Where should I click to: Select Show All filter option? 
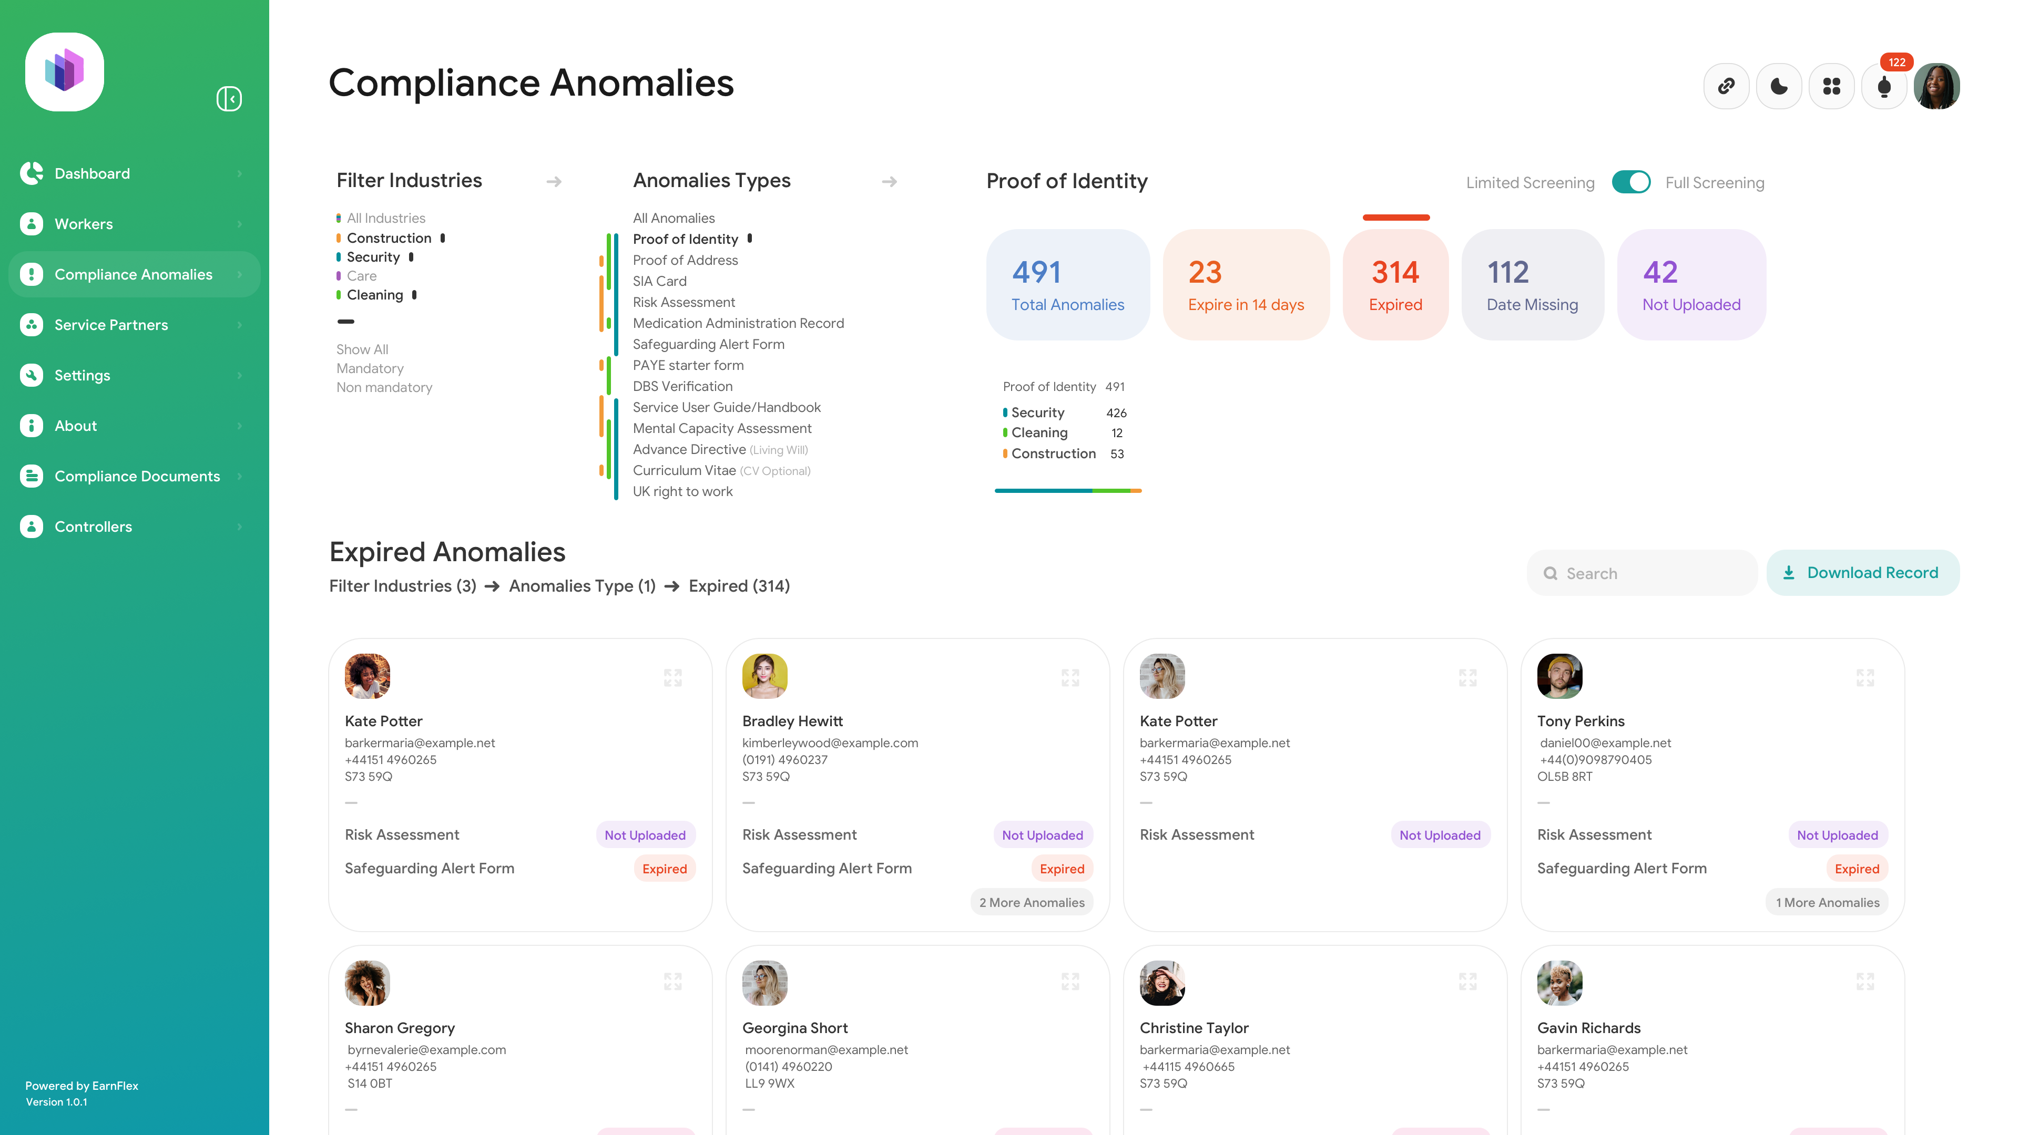[362, 349]
